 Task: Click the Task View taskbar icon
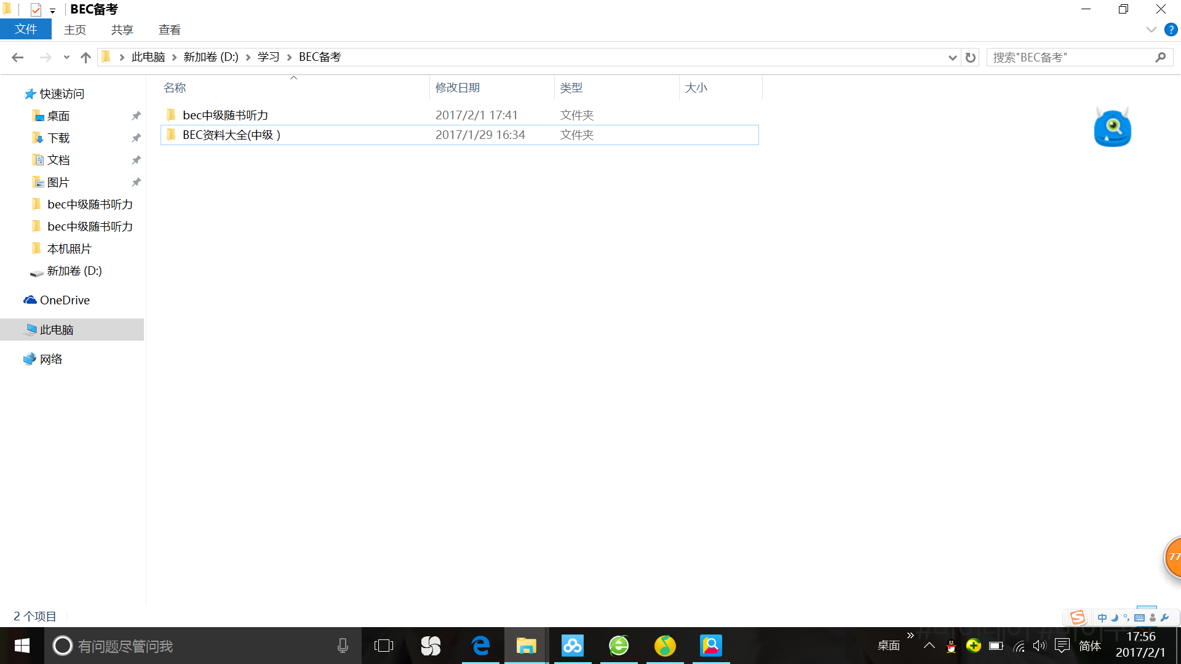pyautogui.click(x=383, y=646)
